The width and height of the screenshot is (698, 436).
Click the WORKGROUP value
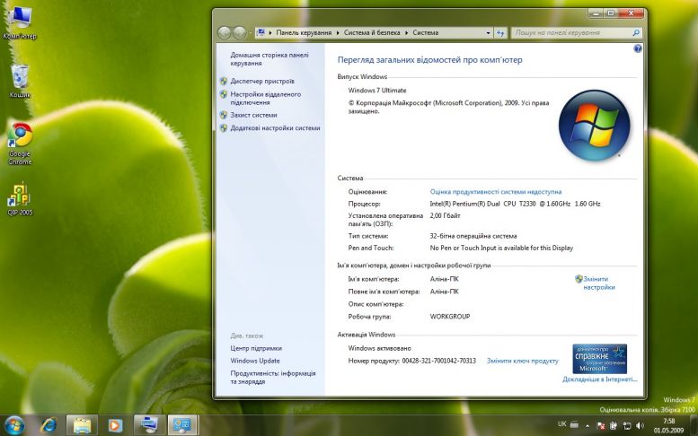[x=449, y=317]
